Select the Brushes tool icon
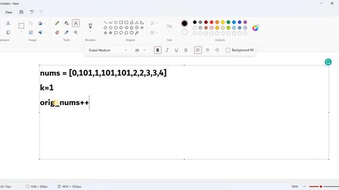This screenshot has height=190, width=339. 90,26
